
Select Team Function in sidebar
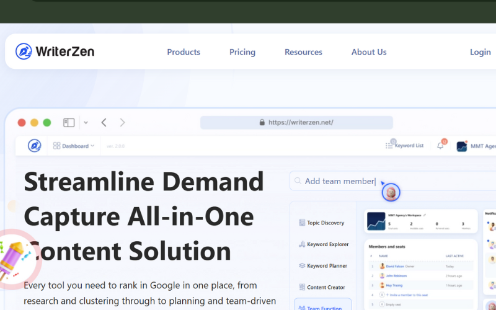pyautogui.click(x=322, y=305)
